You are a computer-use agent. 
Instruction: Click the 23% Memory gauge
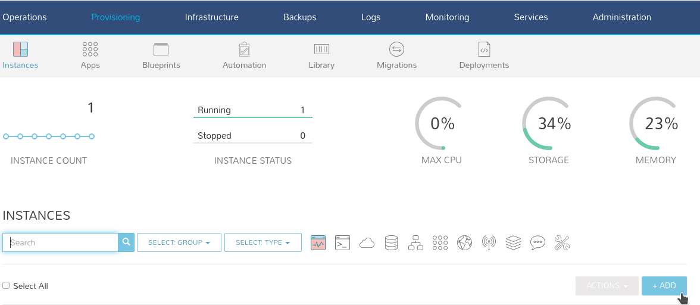pyautogui.click(x=656, y=123)
